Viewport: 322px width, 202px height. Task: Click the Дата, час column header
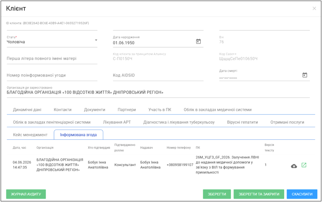click(x=19, y=148)
